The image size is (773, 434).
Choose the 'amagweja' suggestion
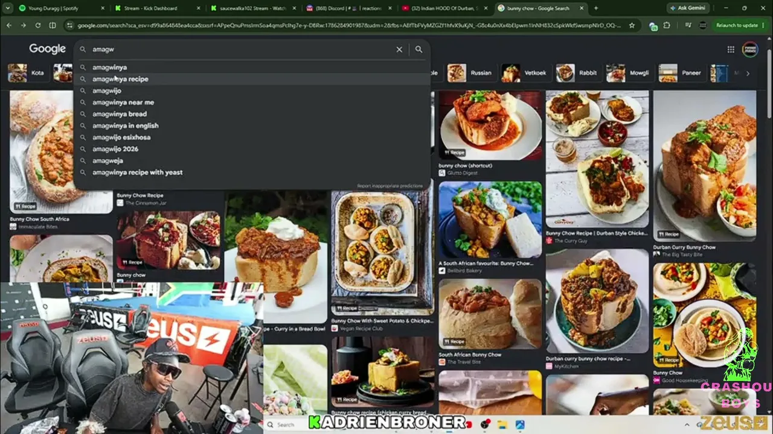pyautogui.click(x=252, y=161)
